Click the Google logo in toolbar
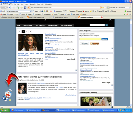This screenshot has width=133, height=113. tap(3, 11)
